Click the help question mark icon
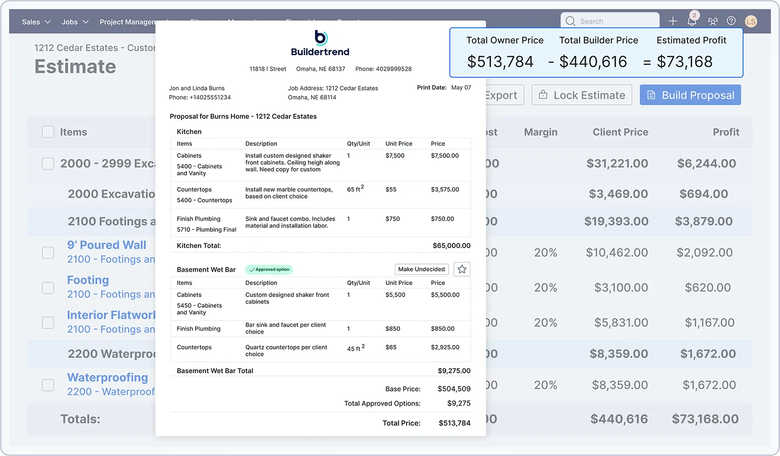The image size is (780, 456). point(731,21)
